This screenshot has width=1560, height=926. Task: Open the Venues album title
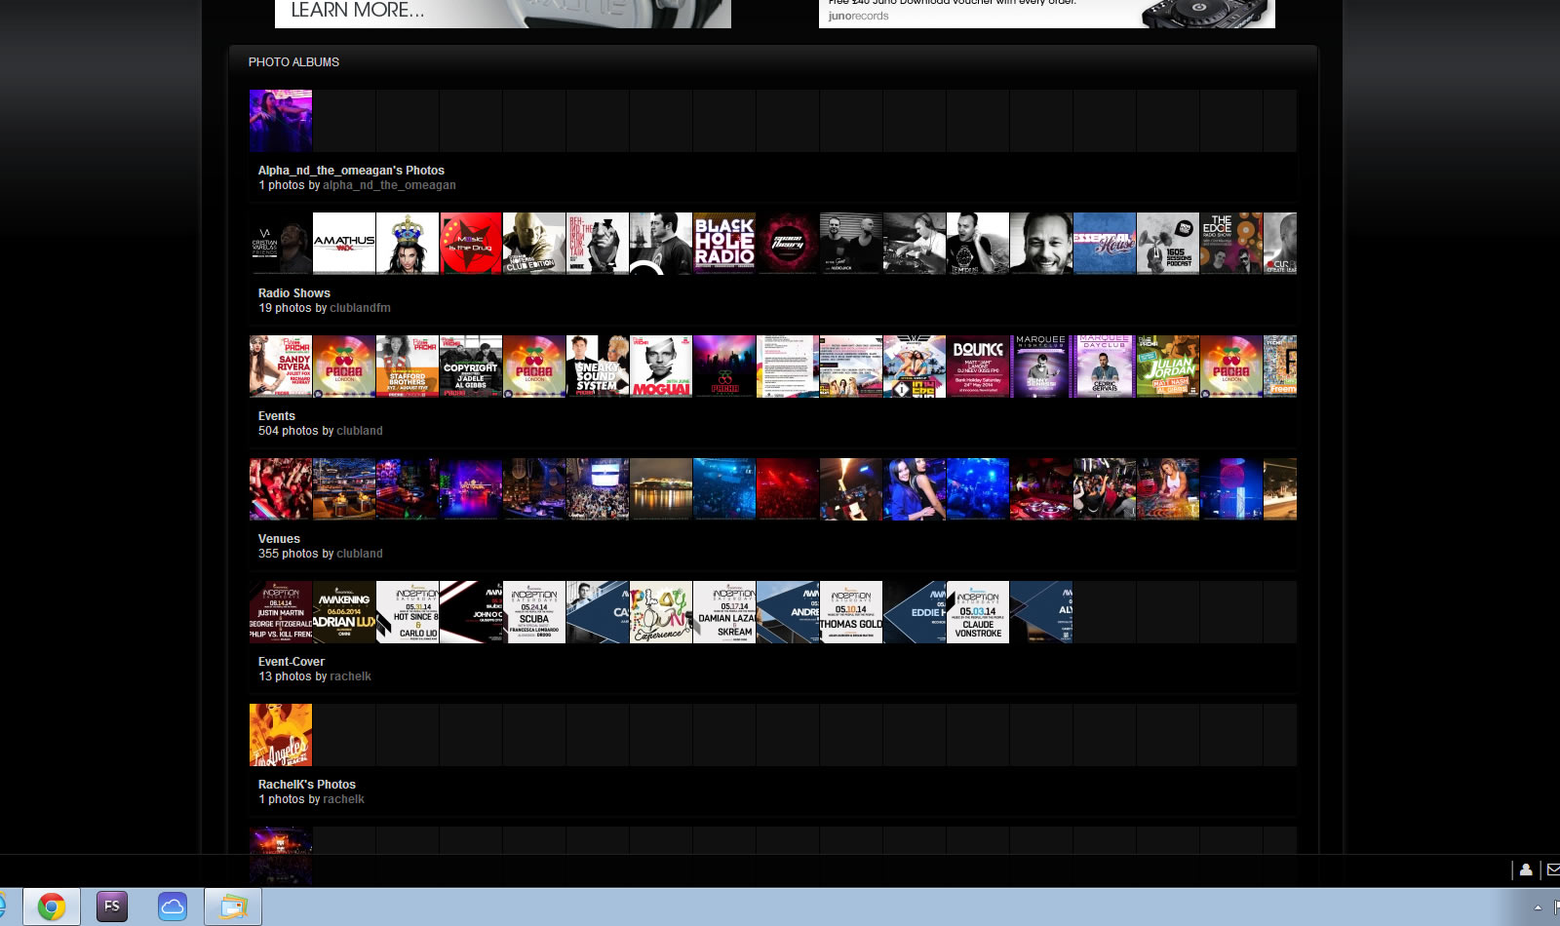[279, 539]
